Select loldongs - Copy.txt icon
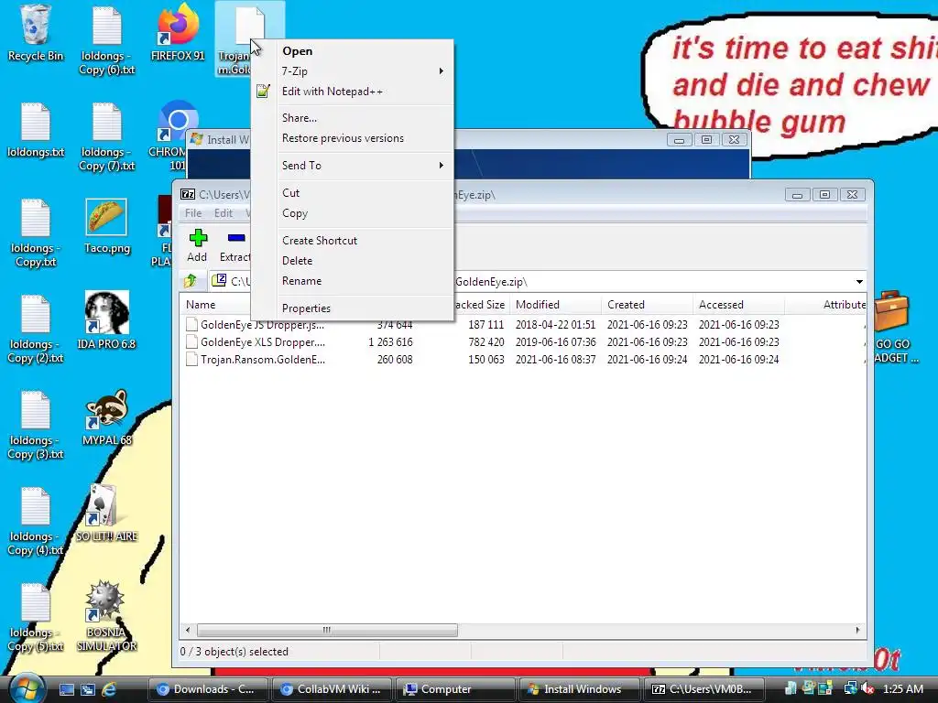Screen dimensions: 938x703 point(36,233)
